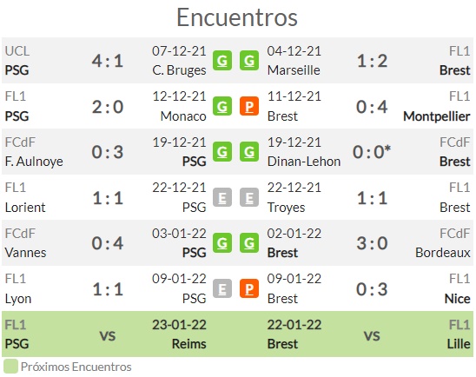This screenshot has height=377, width=476.
Task: Click Brest's gray E icon for Troyes match
Action: pyautogui.click(x=249, y=197)
